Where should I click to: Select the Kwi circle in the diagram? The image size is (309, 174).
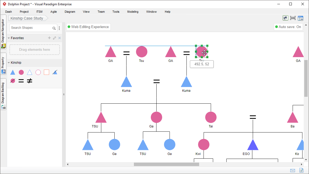pyautogui.click(x=204, y=145)
